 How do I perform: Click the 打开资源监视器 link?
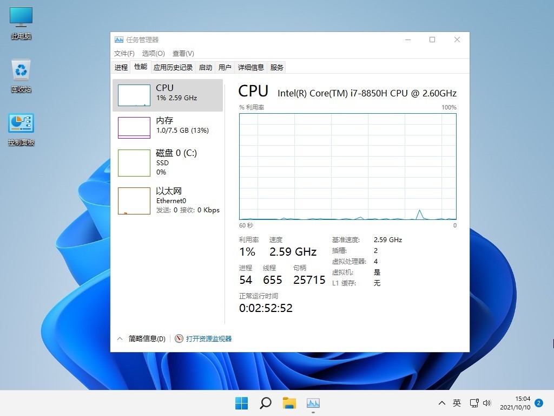(x=208, y=338)
